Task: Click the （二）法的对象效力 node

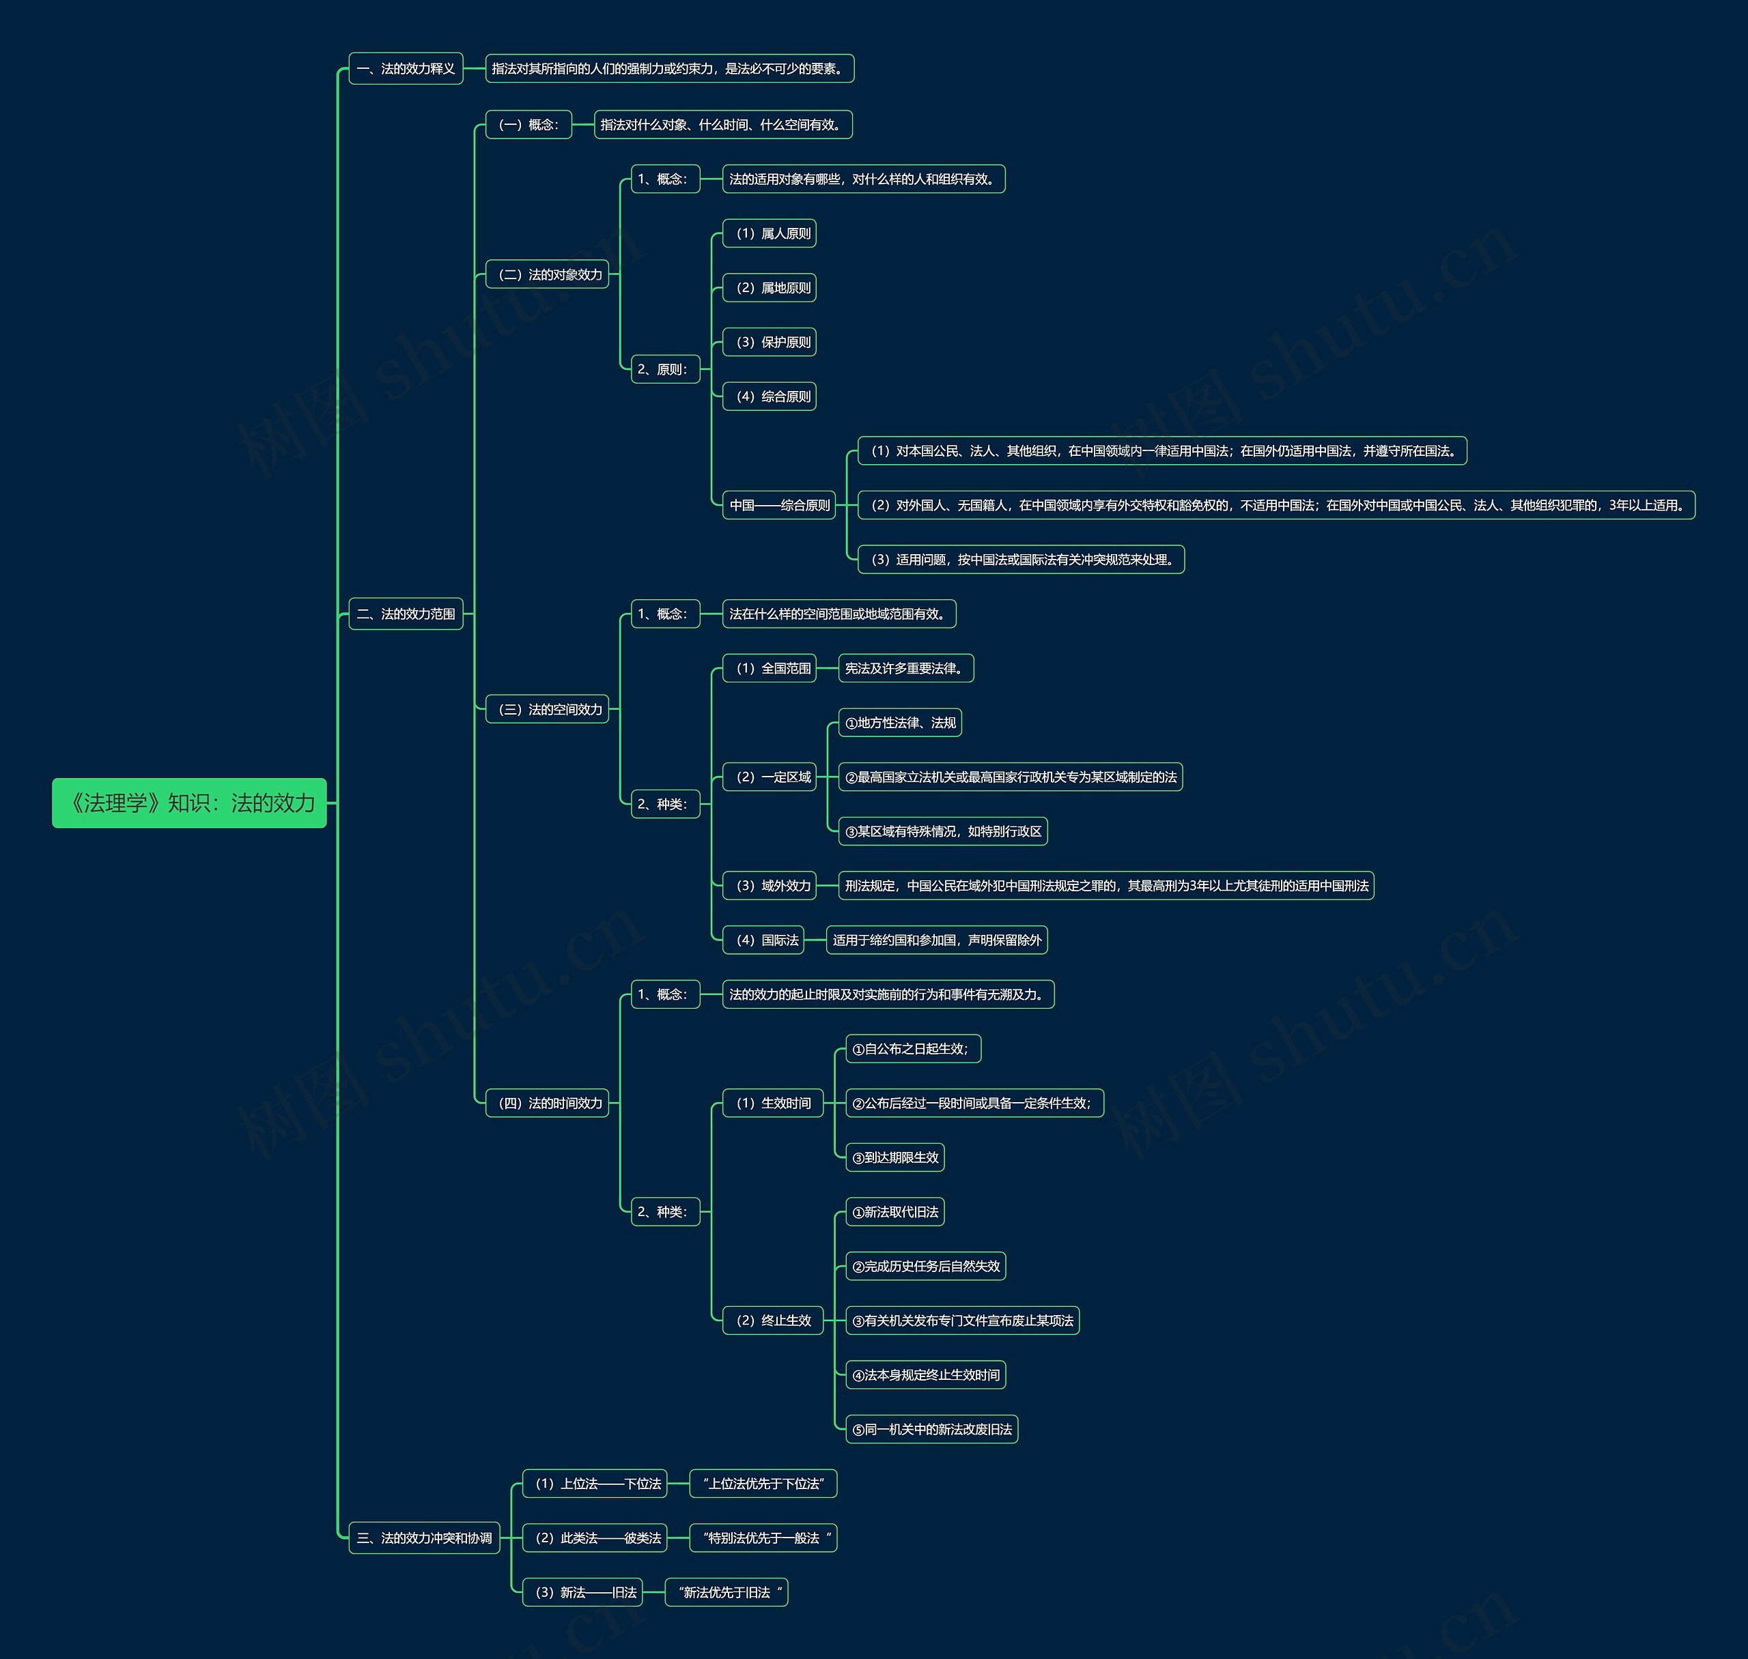Action: tap(547, 274)
